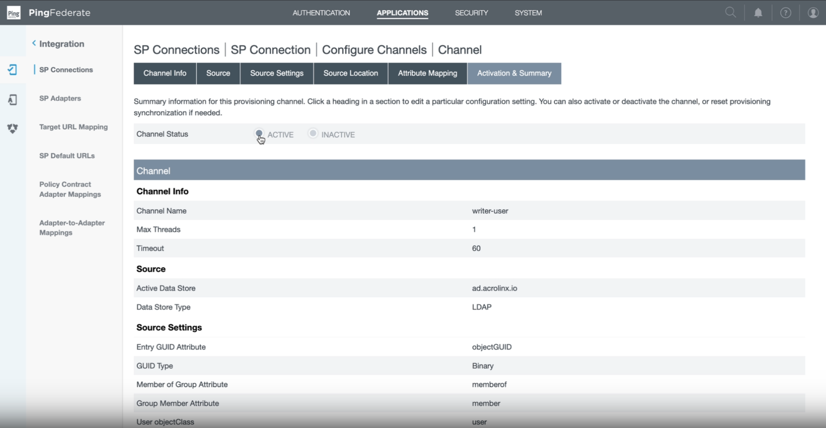Open Adapter-to-Adapter Mappings
The width and height of the screenshot is (826, 428).
point(72,228)
